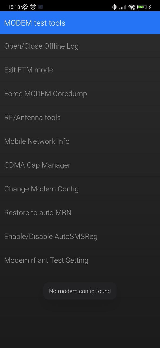Choose Force MODEM Coredump entry

tap(80, 94)
